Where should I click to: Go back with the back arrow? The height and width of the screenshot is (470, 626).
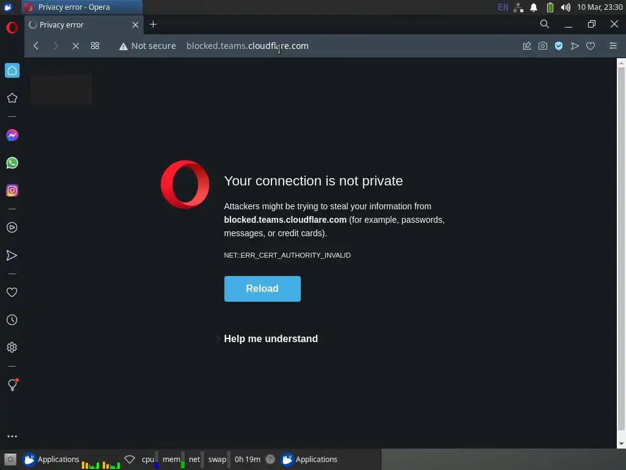click(x=36, y=46)
